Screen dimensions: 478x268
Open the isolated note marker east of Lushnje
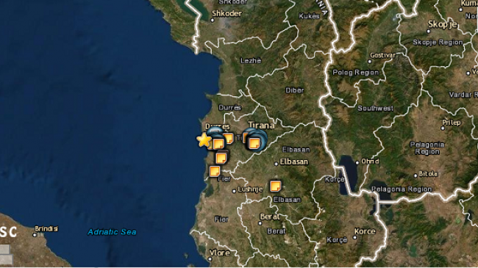coord(275,186)
